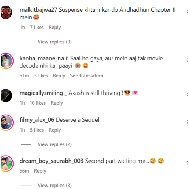Show 7 likes on malkitbajwa27 comment

37,27
